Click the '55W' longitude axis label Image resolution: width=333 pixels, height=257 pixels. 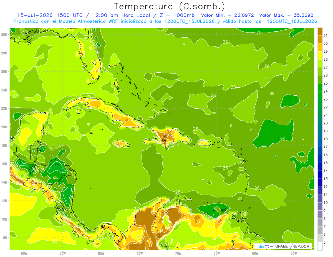tap(294, 253)
